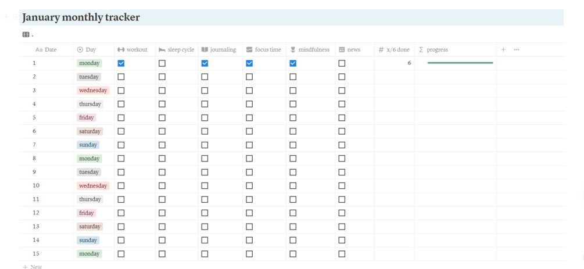
Task: Select date cell 1
Action: pos(46,63)
